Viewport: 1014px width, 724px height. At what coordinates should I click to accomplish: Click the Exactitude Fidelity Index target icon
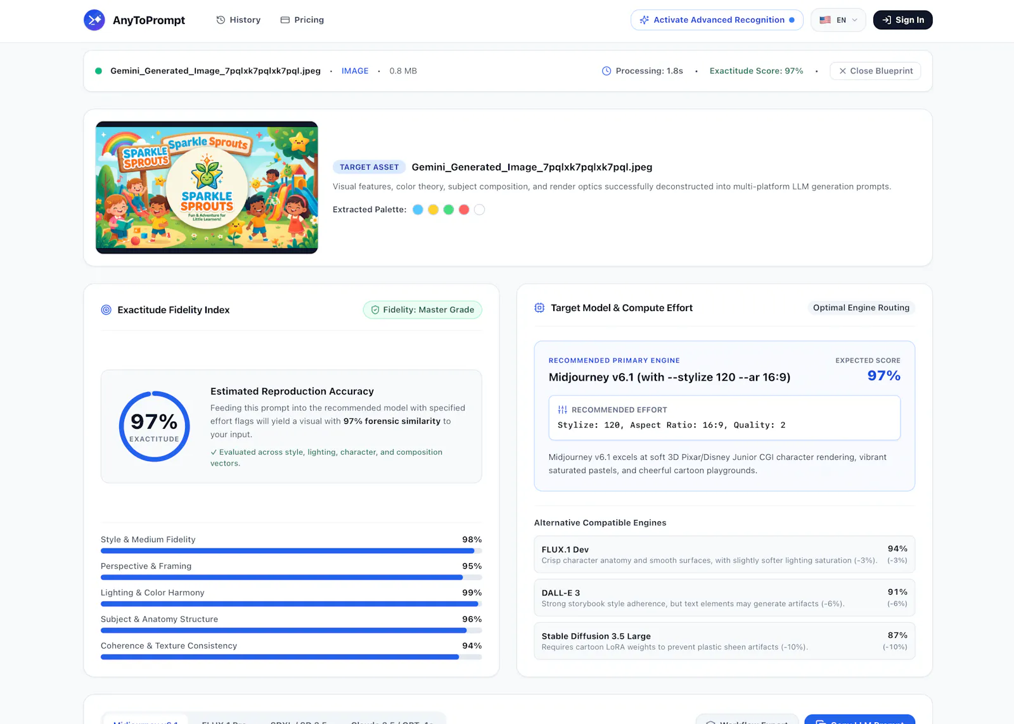[106, 310]
